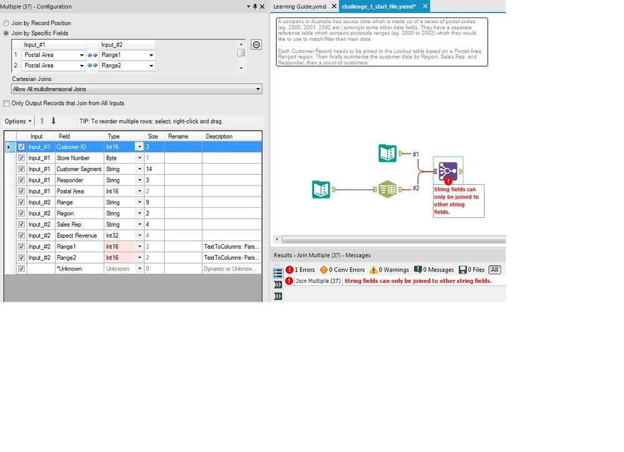Switch to challenge_1_start_file.yxmd tab
This screenshot has width=624, height=452.
(379, 6)
